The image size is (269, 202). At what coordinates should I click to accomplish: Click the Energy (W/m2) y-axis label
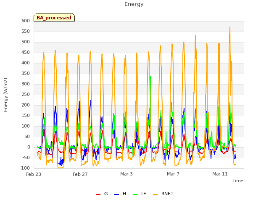click(x=5, y=95)
